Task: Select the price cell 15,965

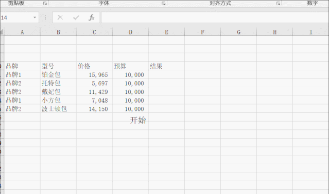Action: point(94,74)
